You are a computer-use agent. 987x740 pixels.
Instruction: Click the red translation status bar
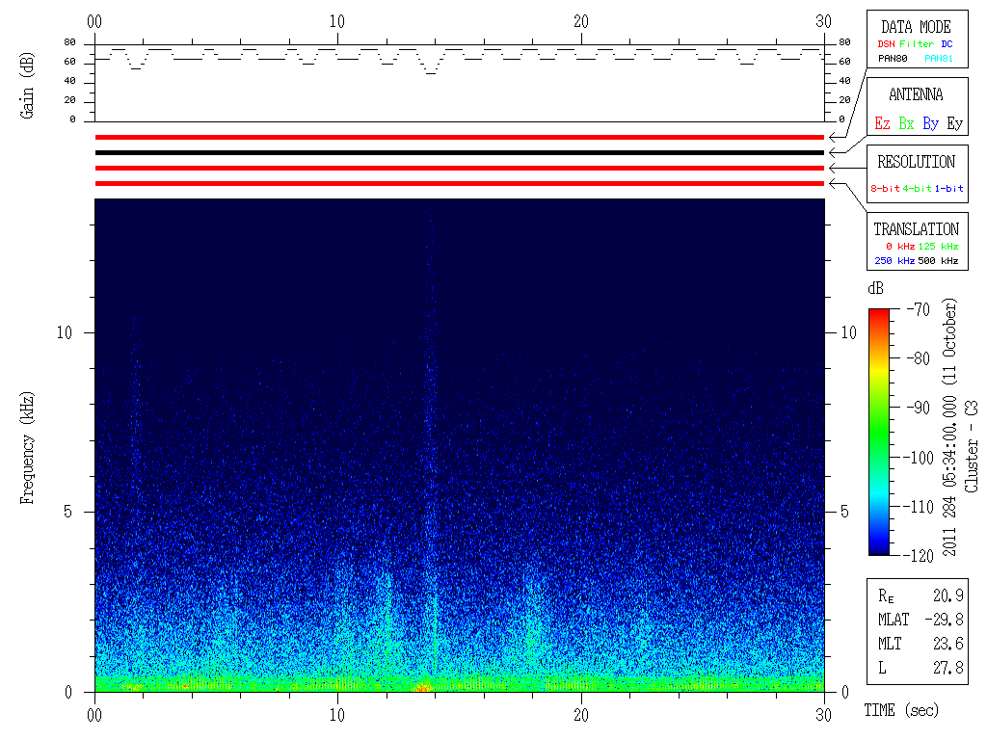point(460,184)
